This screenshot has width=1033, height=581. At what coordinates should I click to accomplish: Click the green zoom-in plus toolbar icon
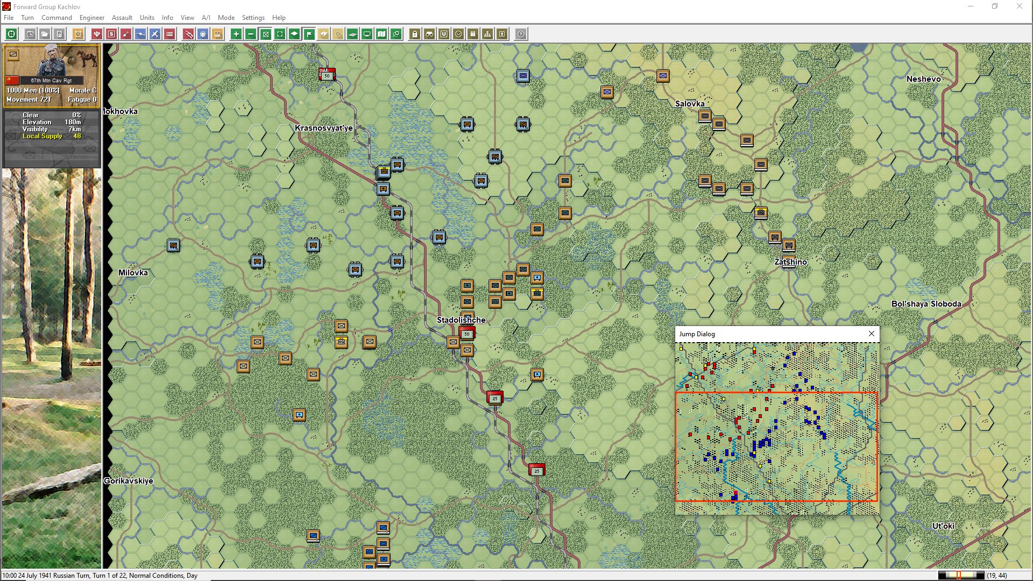point(236,34)
